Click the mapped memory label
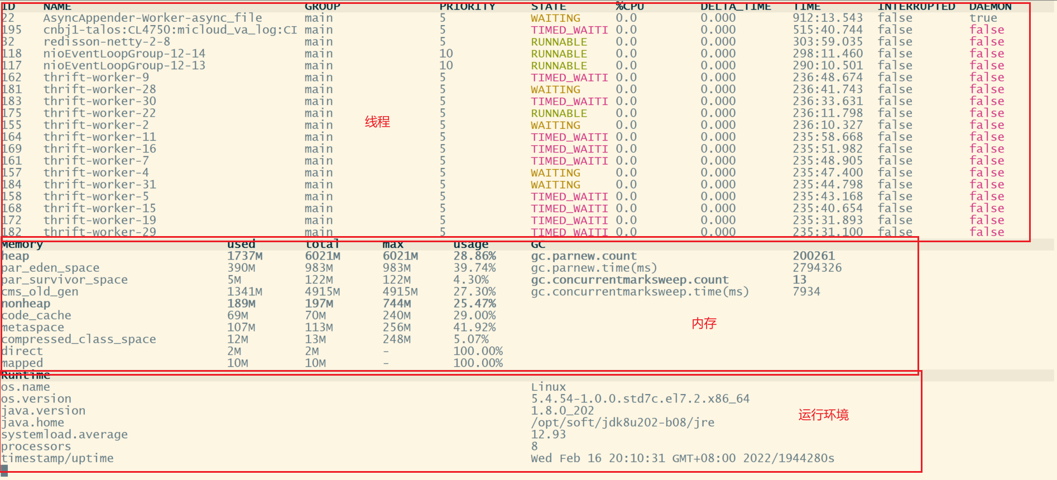The image size is (1057, 480). pos(22,363)
